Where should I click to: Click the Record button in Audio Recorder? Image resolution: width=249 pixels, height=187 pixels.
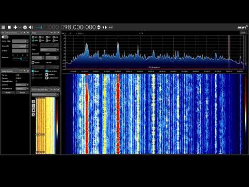pyautogui.click(x=8, y=92)
